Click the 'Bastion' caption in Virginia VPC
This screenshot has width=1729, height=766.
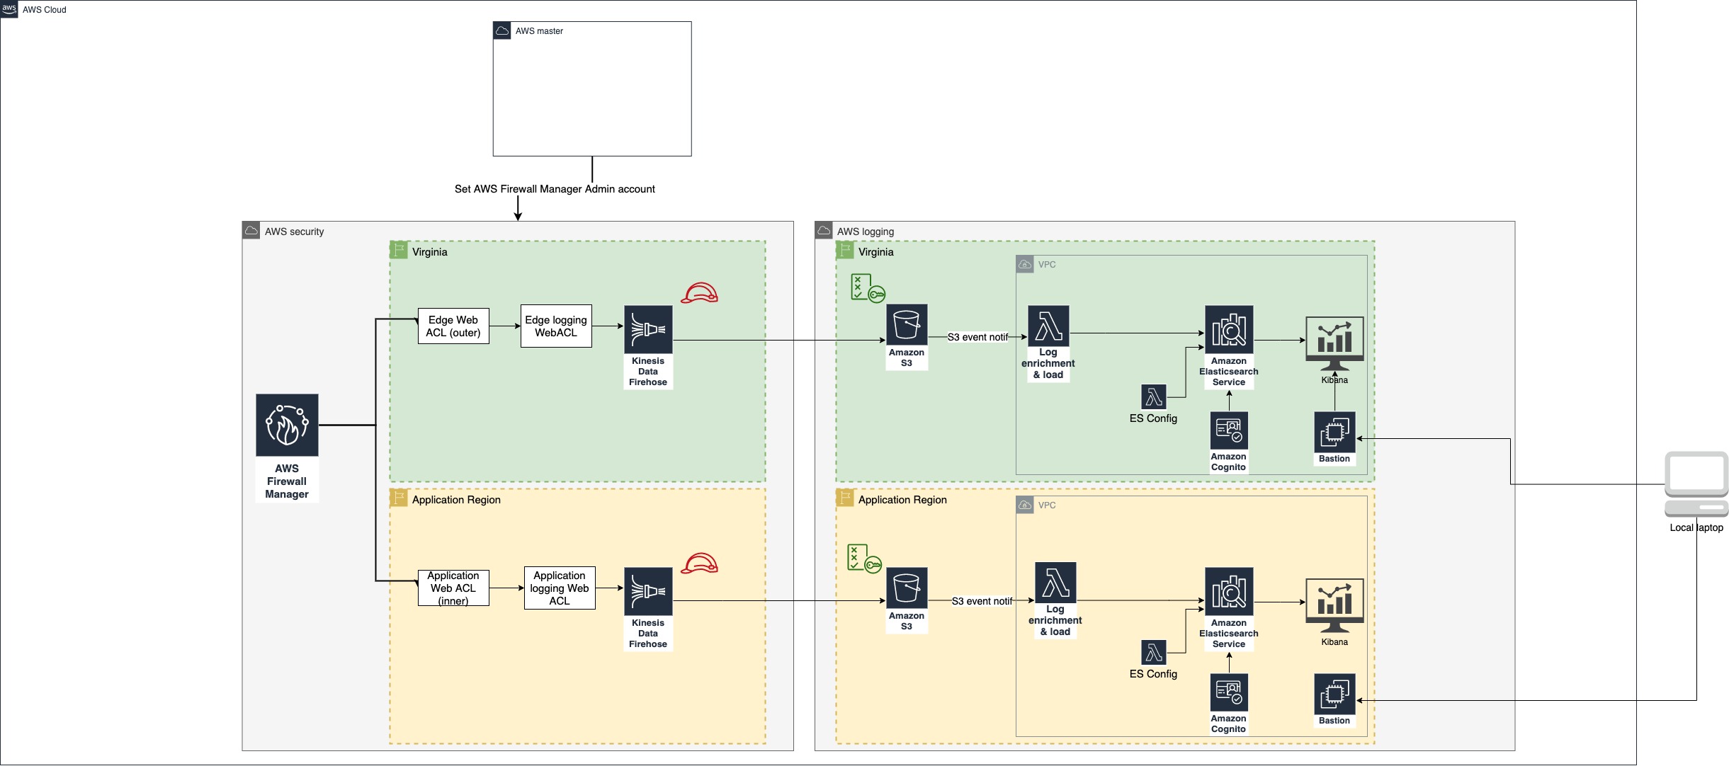click(x=1334, y=459)
